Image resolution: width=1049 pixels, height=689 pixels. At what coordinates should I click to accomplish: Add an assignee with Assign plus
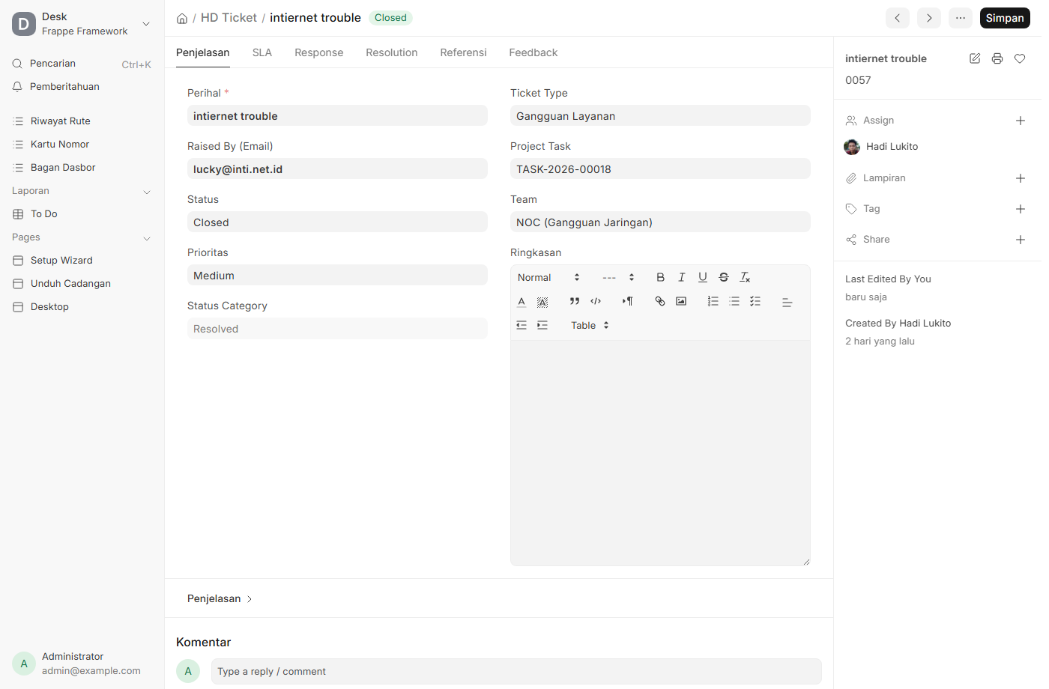[1021, 121]
